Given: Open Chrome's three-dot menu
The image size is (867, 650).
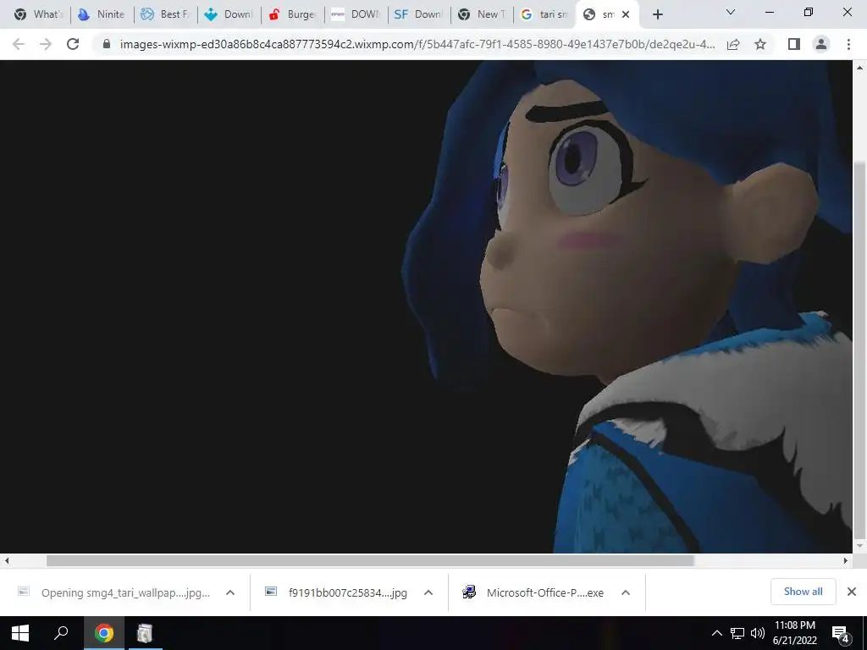Looking at the screenshot, I should 848,44.
